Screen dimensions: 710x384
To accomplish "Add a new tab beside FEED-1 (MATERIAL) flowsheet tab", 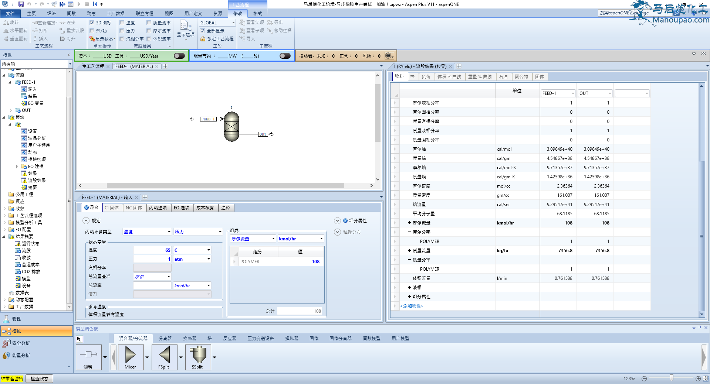I will coord(165,66).
